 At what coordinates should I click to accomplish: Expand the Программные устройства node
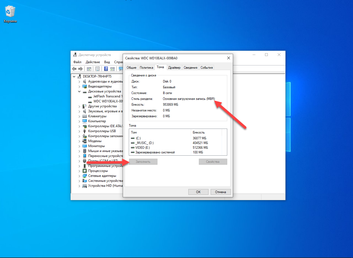pyautogui.click(x=79, y=166)
